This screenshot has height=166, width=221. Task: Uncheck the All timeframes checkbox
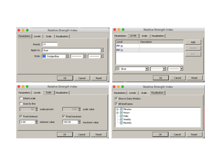point(116,104)
